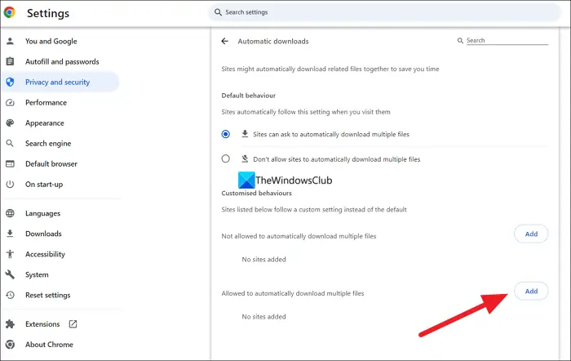
Task: Click Allowed to automatically download multiple files label
Action: 292,293
